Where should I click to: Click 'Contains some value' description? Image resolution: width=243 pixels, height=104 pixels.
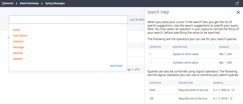pyautogui.click(x=185, y=63)
